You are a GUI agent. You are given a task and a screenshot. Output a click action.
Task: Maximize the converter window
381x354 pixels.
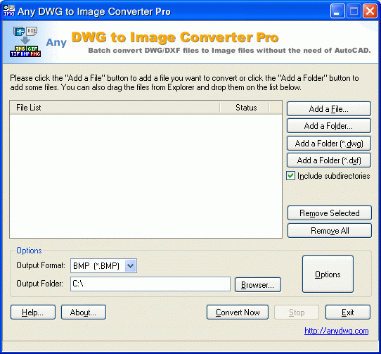click(354, 11)
